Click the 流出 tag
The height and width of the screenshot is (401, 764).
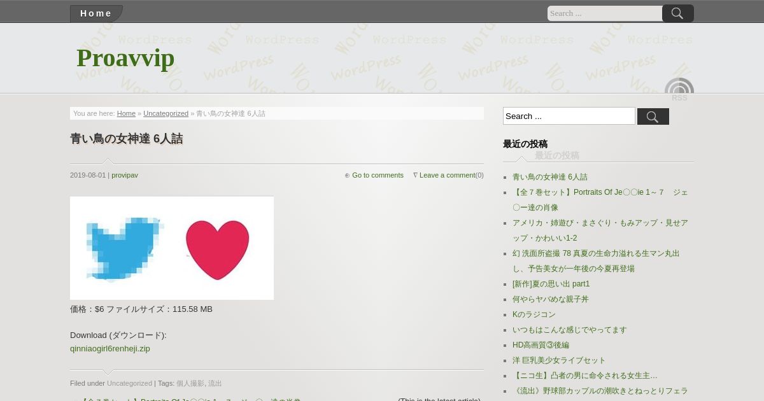[x=215, y=383]
